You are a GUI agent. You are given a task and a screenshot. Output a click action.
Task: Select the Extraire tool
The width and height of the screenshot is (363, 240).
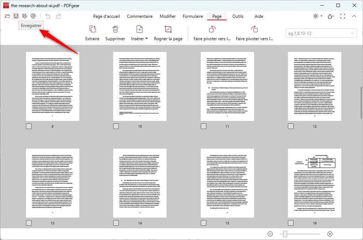[x=92, y=32]
